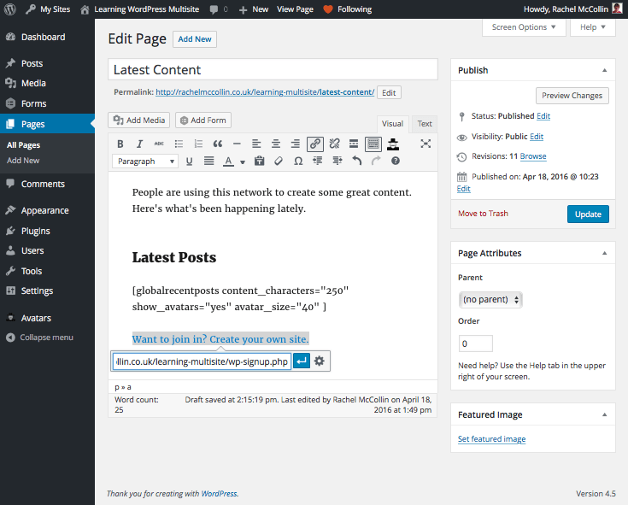
Task: Apply blockquote formatting
Action: (218, 144)
